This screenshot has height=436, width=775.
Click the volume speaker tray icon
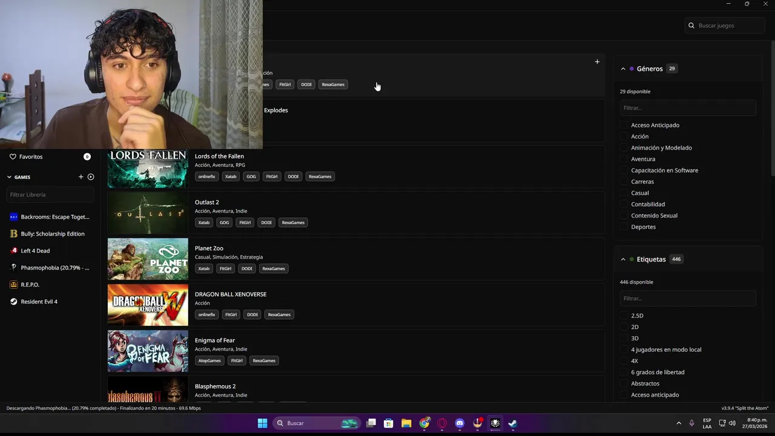[x=732, y=423]
